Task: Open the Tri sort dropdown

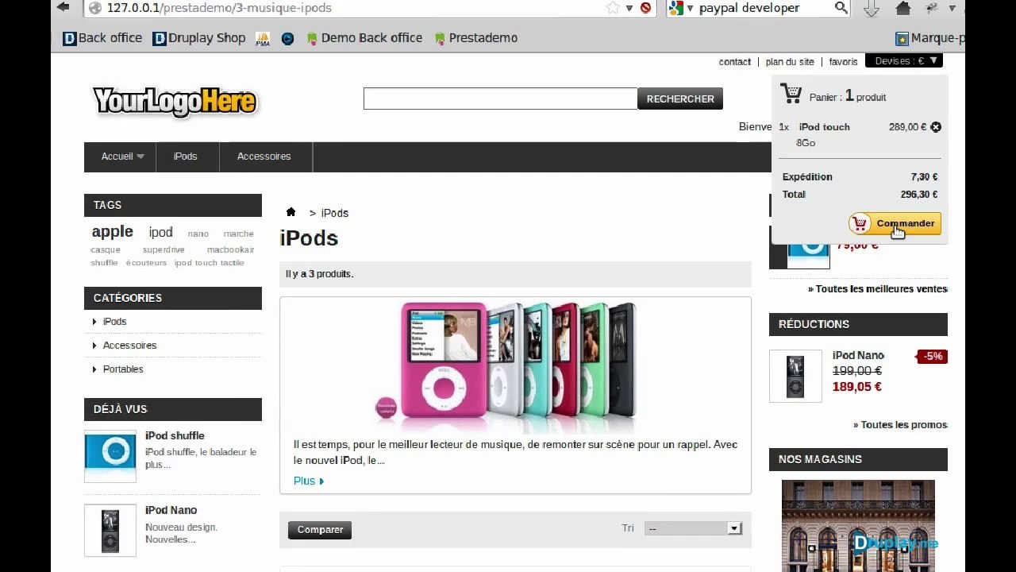Action: (x=693, y=528)
